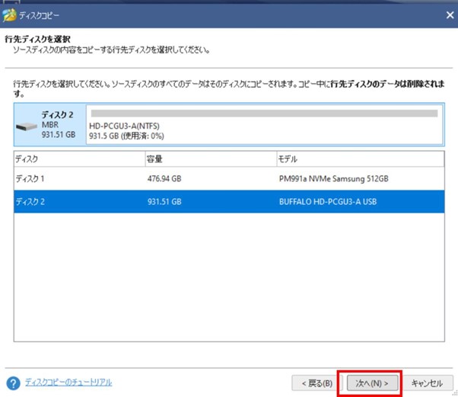Click the 476.94 GB capacity cell

click(164, 178)
